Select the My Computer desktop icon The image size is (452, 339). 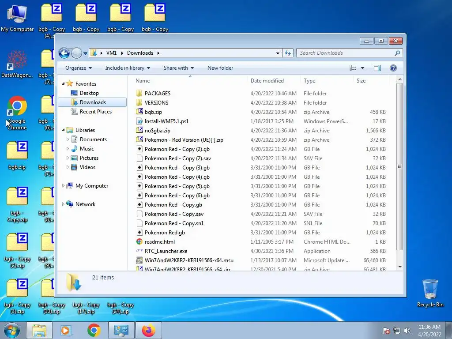(x=17, y=17)
